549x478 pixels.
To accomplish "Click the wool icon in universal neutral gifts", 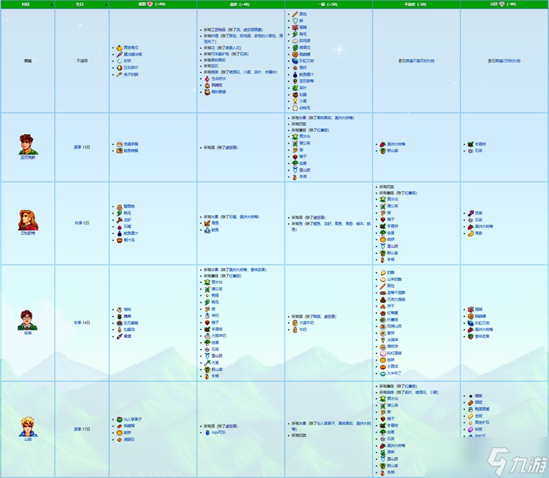I will pos(295,108).
